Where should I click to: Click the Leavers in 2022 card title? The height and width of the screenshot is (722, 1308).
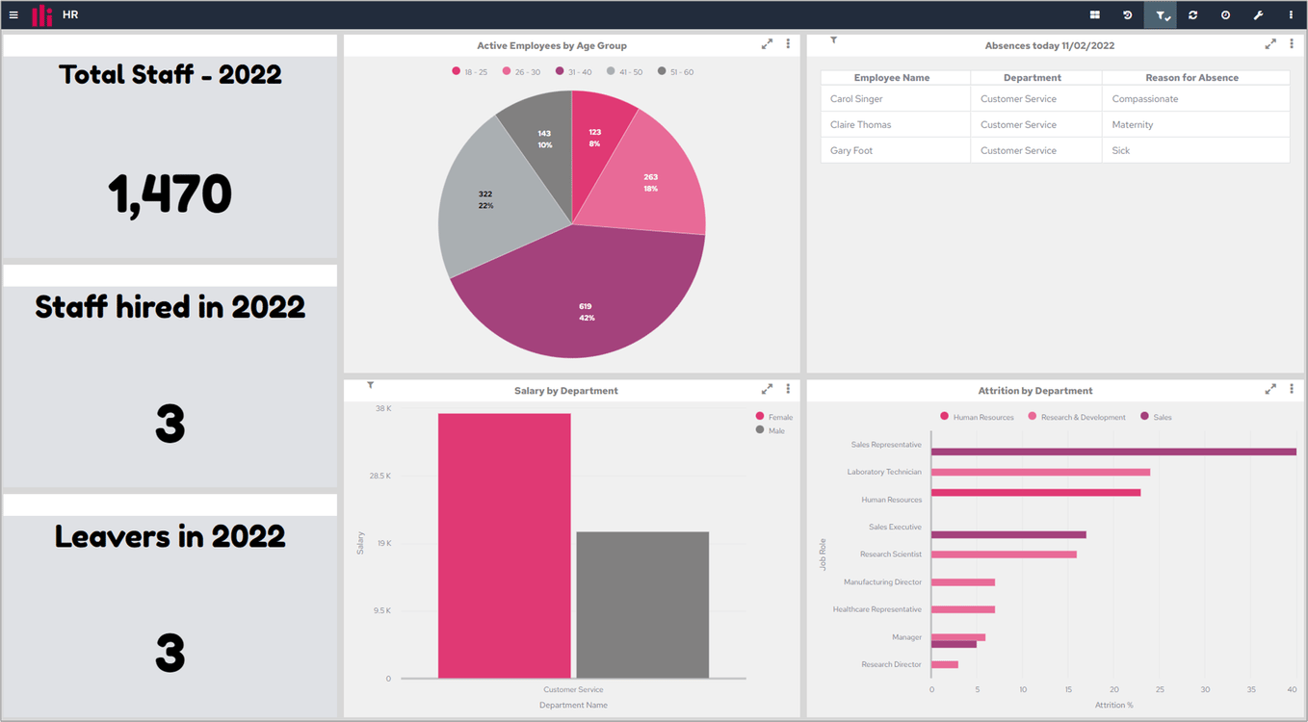pos(170,536)
